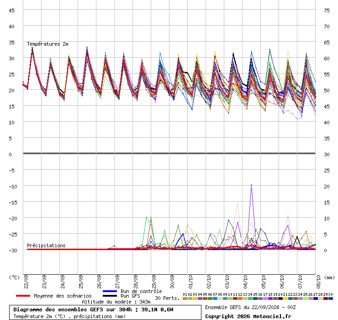
Task: Select the violet perturbation 18 legend swatch
Action: tap(270, 299)
